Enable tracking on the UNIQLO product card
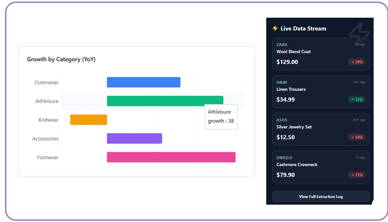 pyautogui.click(x=321, y=166)
